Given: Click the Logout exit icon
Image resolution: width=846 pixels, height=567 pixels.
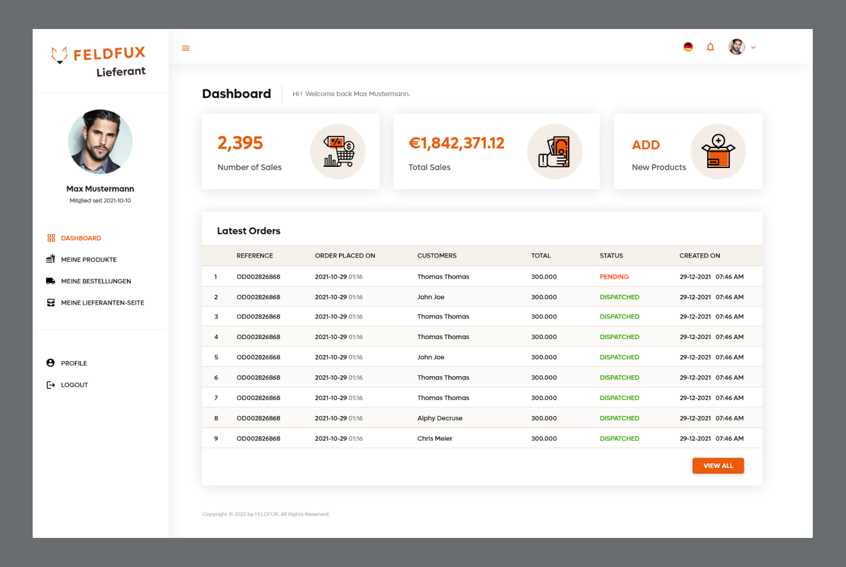Looking at the screenshot, I should point(51,385).
